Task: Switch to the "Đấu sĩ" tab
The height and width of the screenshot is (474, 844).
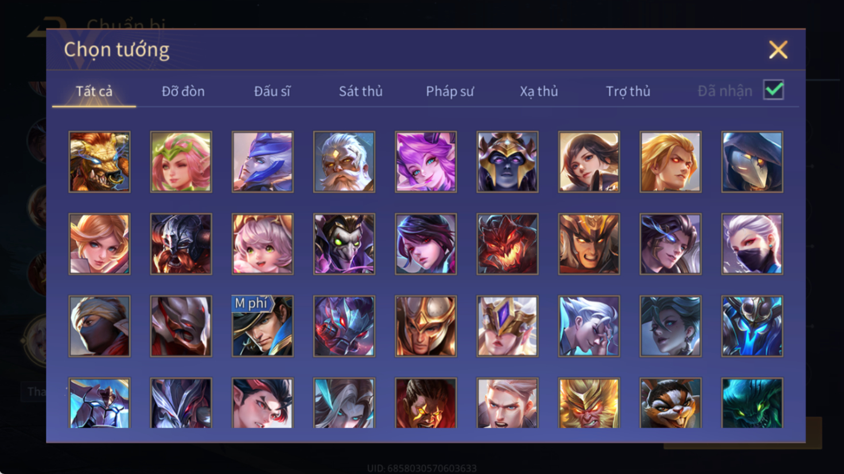Action: (272, 91)
